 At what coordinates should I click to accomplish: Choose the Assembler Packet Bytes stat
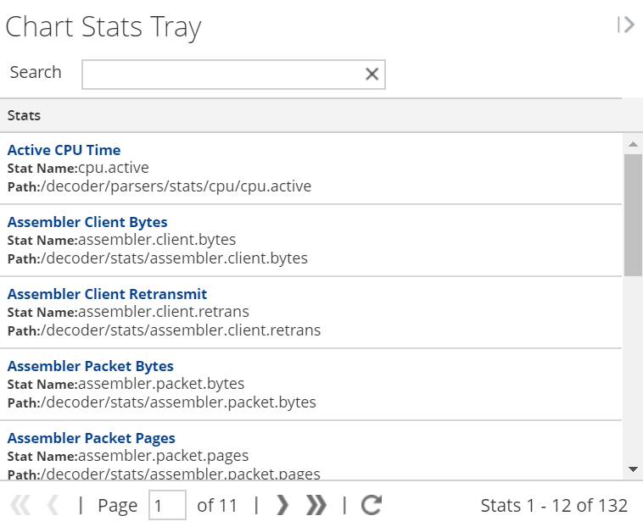point(90,366)
